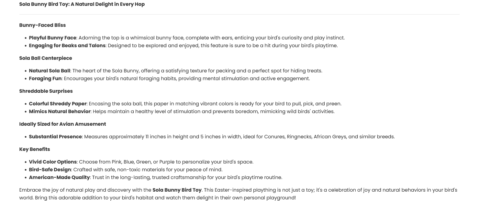
Task: Click the 'Sola Ball Centerpiece' heading
Action: 46,58
